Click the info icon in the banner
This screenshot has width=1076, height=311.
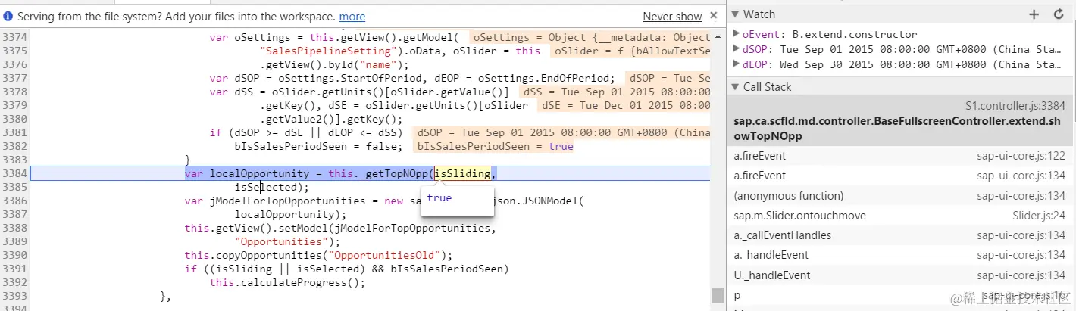coord(8,16)
